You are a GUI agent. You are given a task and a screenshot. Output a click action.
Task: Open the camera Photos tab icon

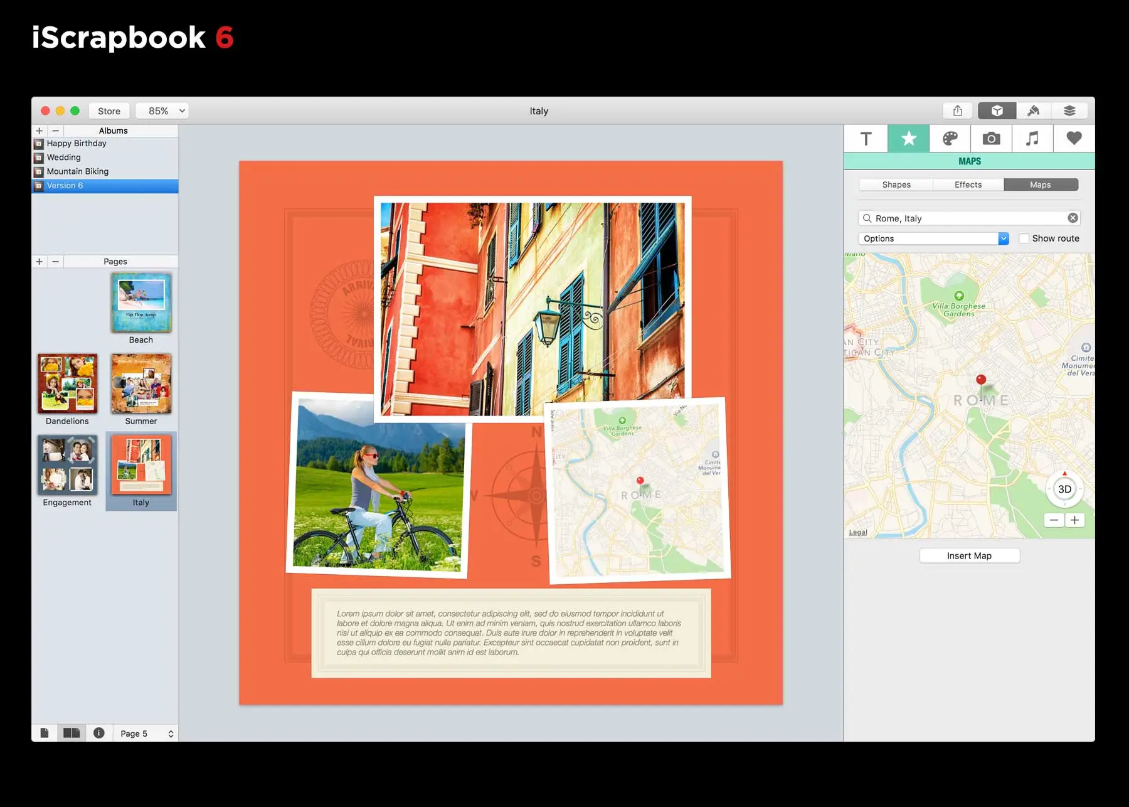pyautogui.click(x=991, y=139)
